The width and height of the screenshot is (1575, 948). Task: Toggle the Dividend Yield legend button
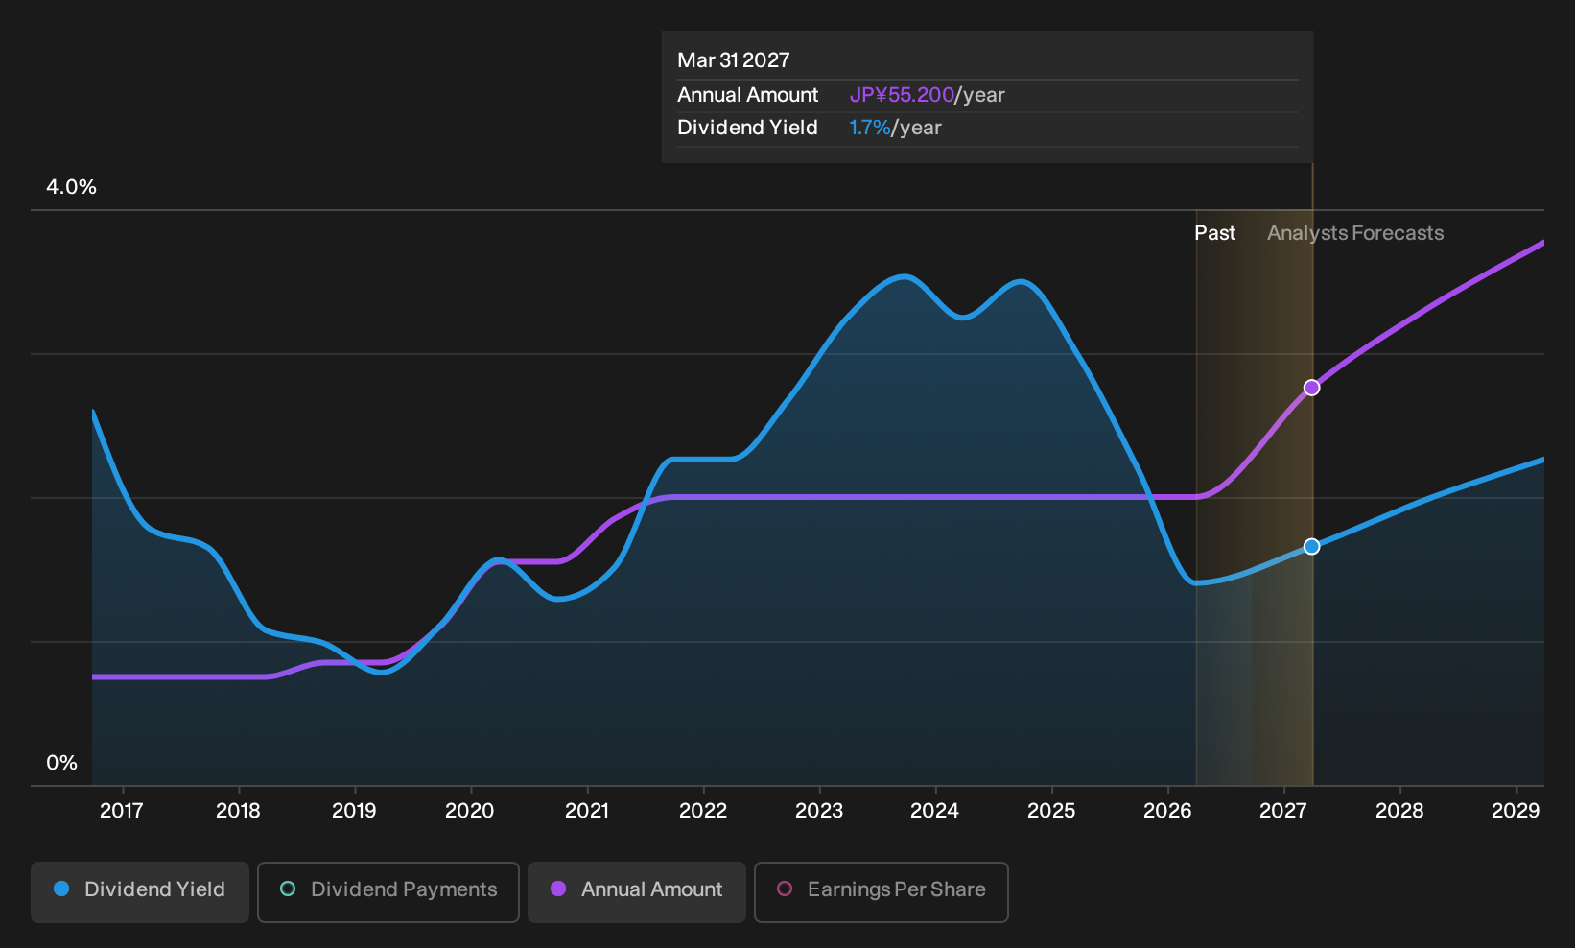(140, 891)
